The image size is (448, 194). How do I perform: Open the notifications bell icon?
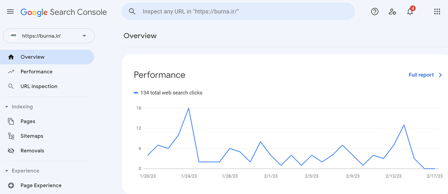pyautogui.click(x=410, y=12)
